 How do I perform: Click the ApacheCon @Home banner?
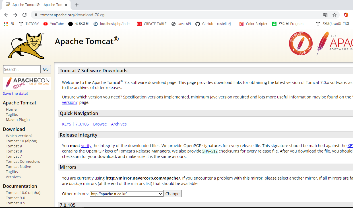pos(27,83)
